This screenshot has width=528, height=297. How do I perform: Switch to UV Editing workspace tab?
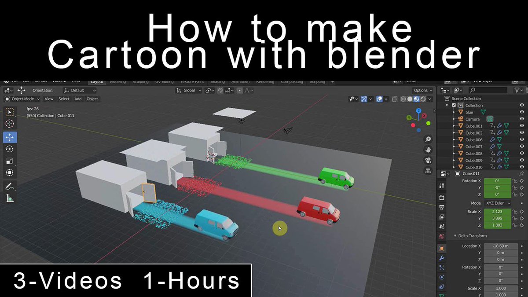click(x=165, y=82)
